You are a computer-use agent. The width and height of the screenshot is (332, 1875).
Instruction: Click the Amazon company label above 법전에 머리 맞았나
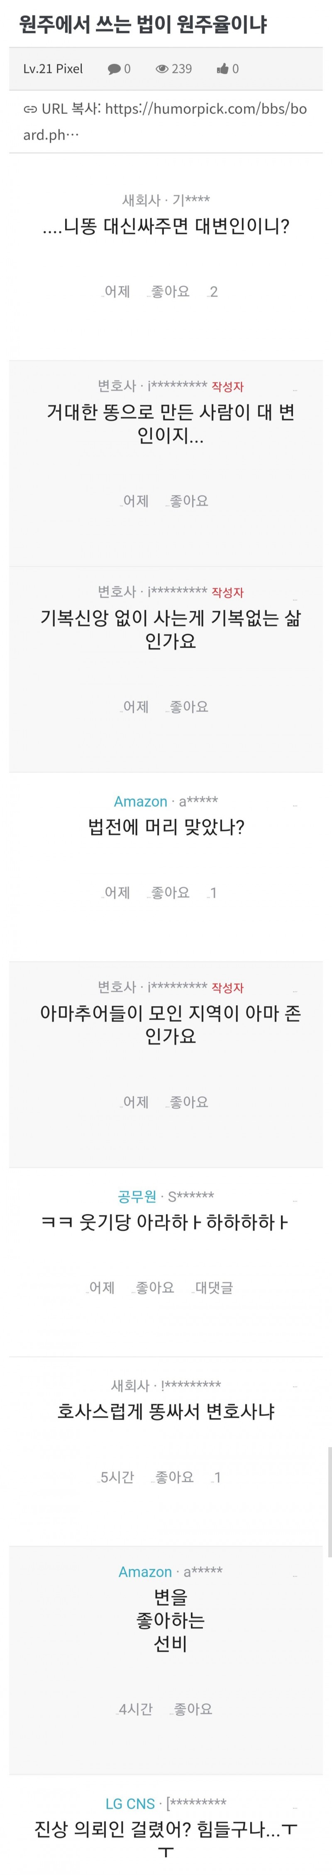140,801
